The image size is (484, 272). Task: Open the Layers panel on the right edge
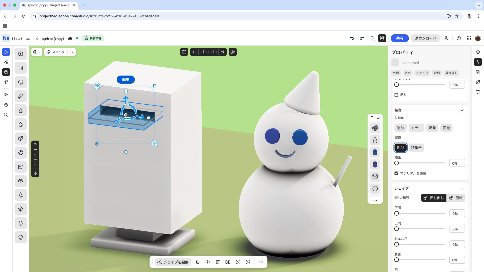coord(478,52)
